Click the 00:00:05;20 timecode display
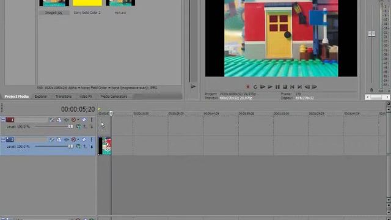 coord(78,109)
